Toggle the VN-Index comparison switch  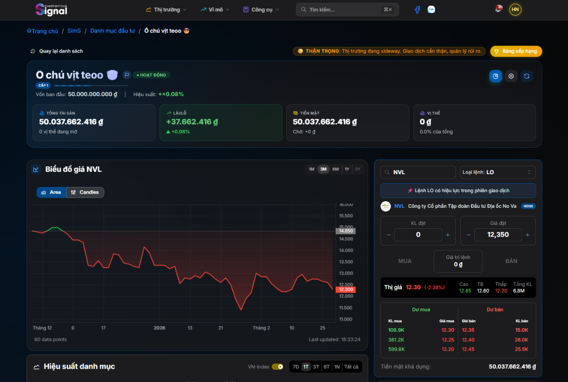pyautogui.click(x=277, y=367)
